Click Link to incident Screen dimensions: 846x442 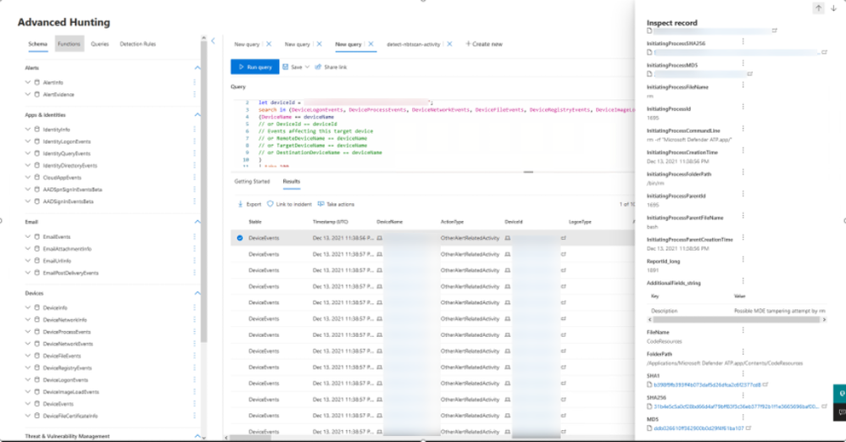pos(289,204)
